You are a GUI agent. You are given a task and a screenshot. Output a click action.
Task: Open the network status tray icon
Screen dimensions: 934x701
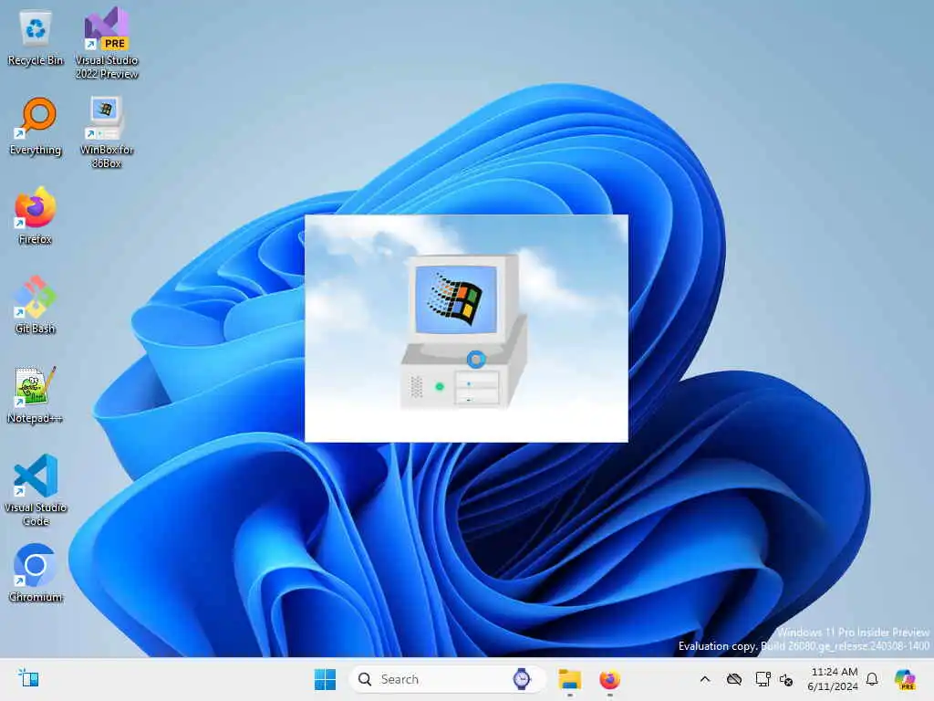click(763, 679)
